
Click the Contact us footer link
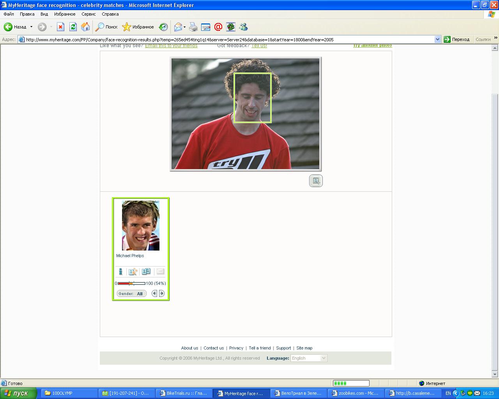tap(214, 348)
